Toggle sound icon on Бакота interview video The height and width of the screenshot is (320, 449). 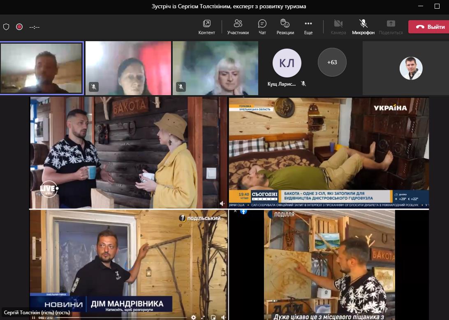222,203
